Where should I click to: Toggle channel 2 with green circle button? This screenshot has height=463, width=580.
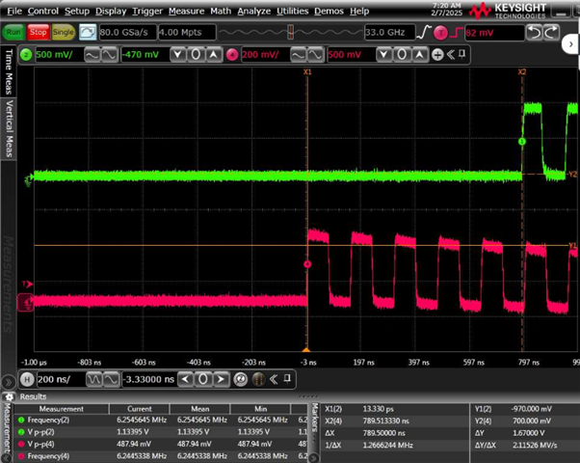(26, 55)
